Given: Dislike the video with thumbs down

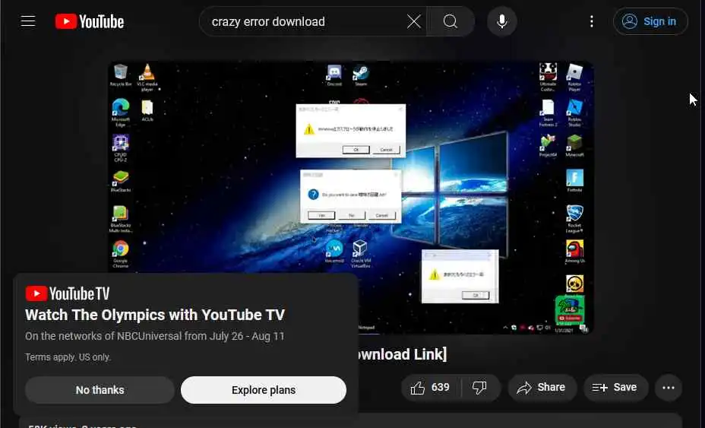Looking at the screenshot, I should [479, 388].
